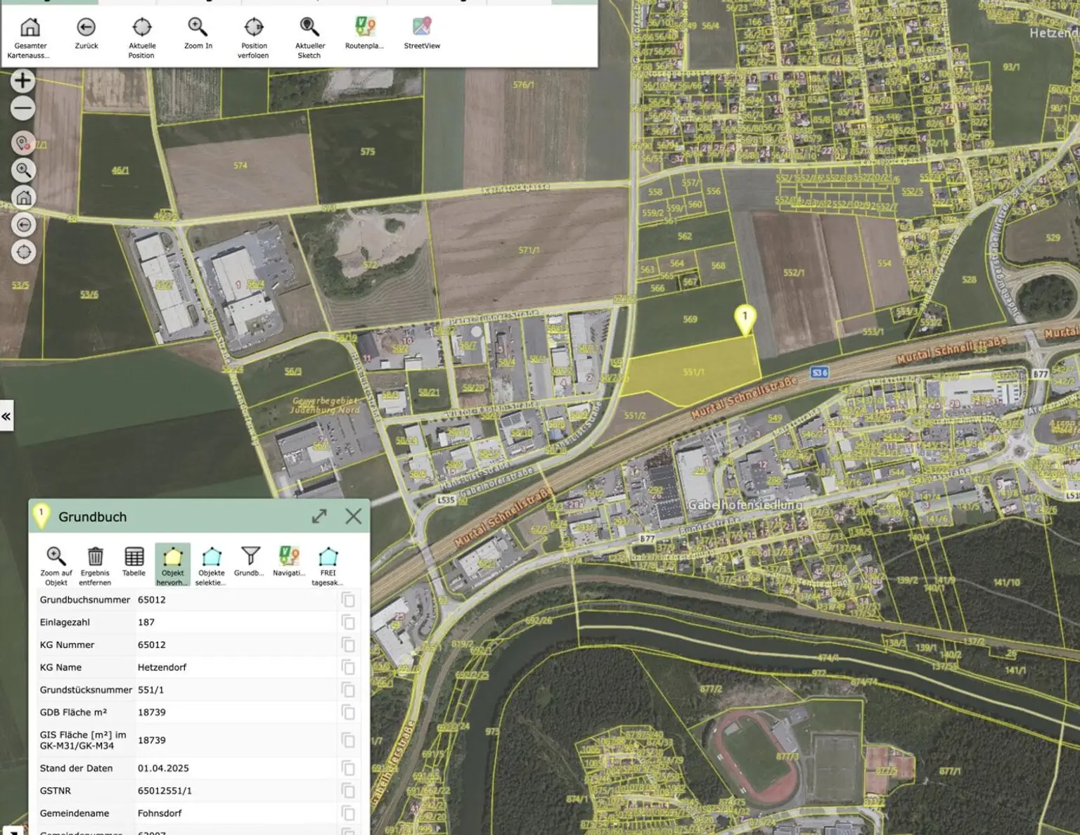Click Gesamter Kartenausschnitt home icon in top toolbar
The image size is (1080, 835).
click(x=30, y=28)
